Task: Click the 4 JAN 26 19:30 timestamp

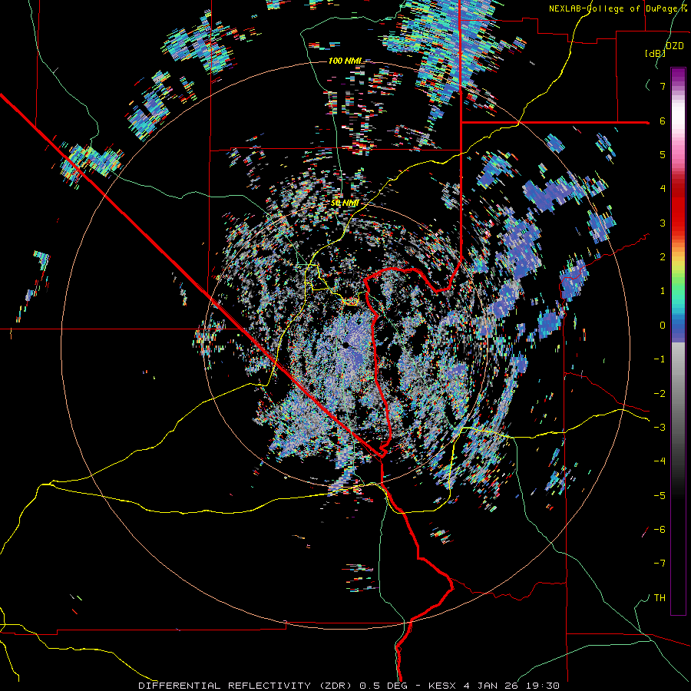Action: pyautogui.click(x=511, y=686)
